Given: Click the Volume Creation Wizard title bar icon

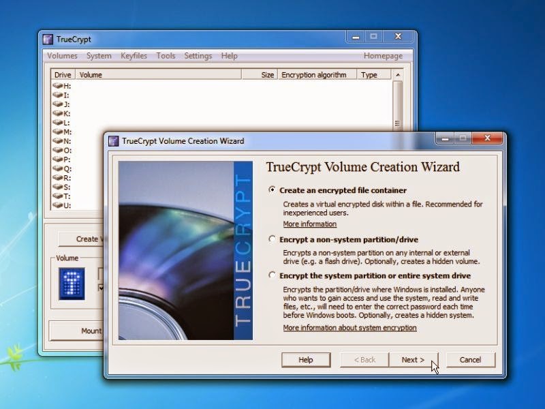Looking at the screenshot, I should (x=113, y=141).
